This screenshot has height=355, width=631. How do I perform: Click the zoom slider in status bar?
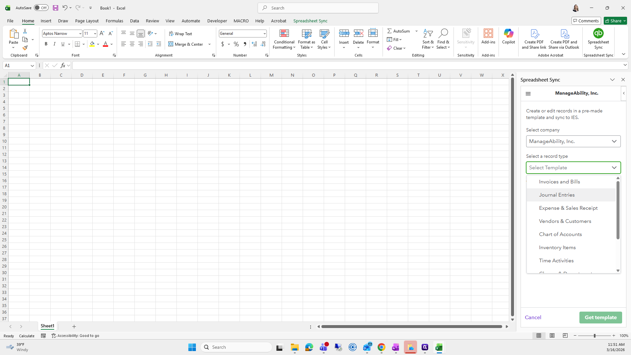594,336
